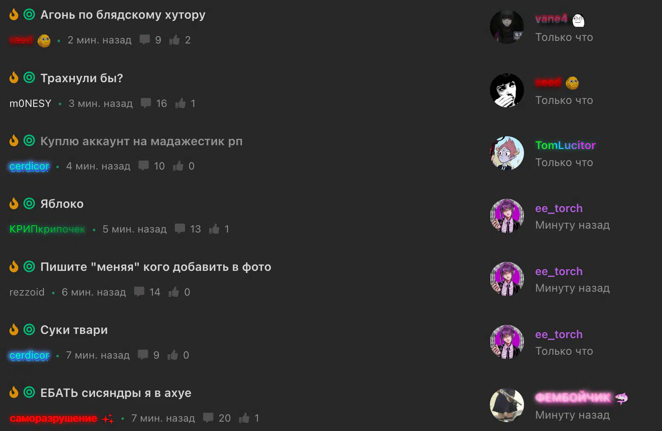This screenshot has width=662, height=431.
Task: Open thread "Куплю аккаунт на маджестик рп"
Action: [x=141, y=141]
